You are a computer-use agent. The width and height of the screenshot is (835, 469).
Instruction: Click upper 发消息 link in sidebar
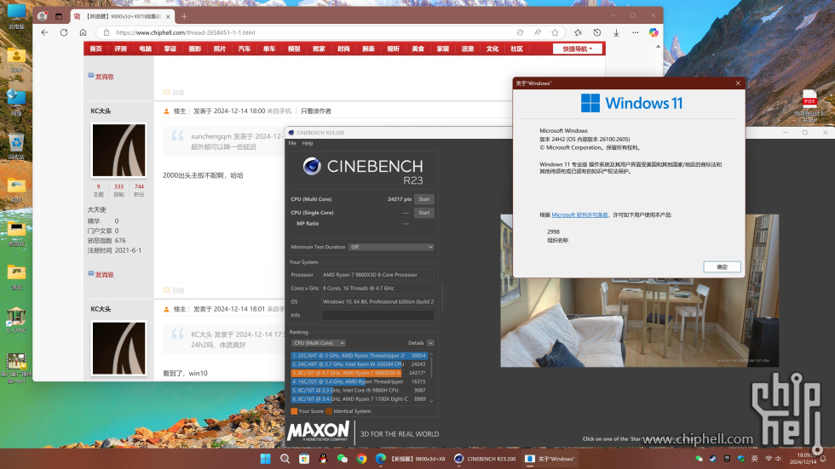pos(104,77)
